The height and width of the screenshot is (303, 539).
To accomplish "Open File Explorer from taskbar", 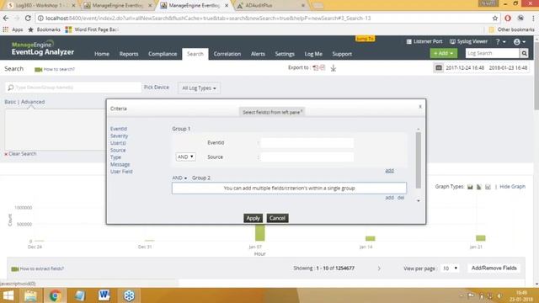I will pyautogui.click(x=30, y=295).
